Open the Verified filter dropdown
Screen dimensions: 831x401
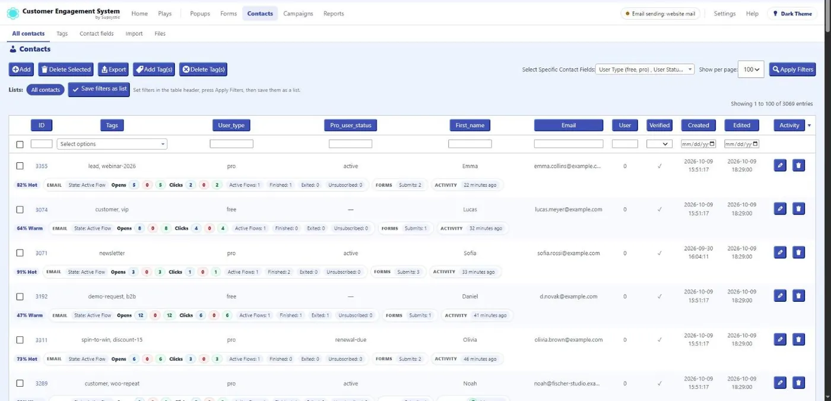point(659,144)
